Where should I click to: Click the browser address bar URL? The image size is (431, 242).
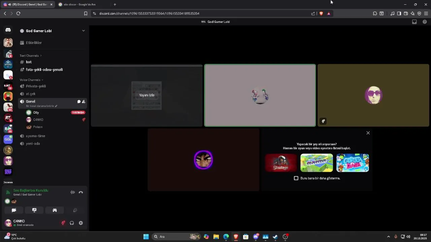click(x=149, y=13)
